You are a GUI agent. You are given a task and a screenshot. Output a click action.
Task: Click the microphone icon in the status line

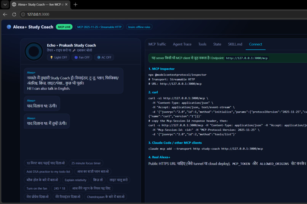pos(74,51)
